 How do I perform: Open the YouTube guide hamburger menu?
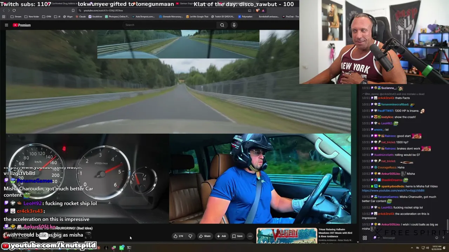point(6,25)
